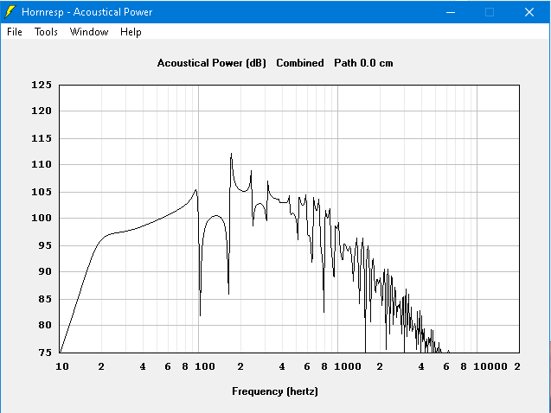The width and height of the screenshot is (551, 413).
Task: Close the Acoustical Power window
Action: 529,12
